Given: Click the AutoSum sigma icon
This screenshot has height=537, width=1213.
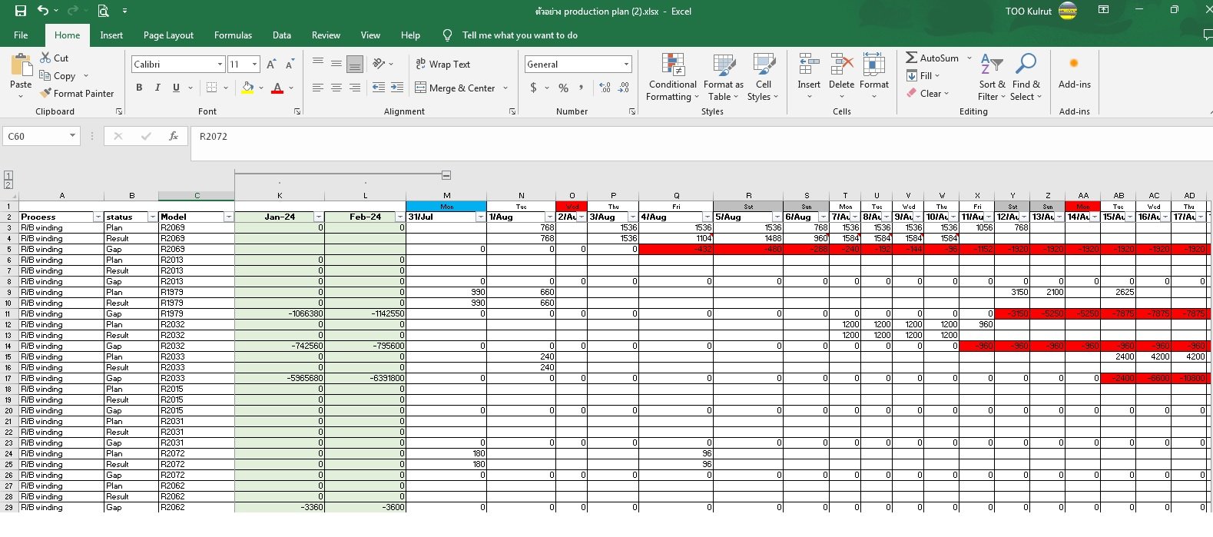Looking at the screenshot, I should [x=911, y=58].
